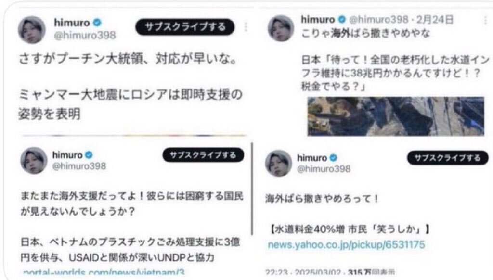The height and width of the screenshot is (280, 493).
Task: Open portal-worlds.com vietnam news link
Action: pyautogui.click(x=104, y=272)
